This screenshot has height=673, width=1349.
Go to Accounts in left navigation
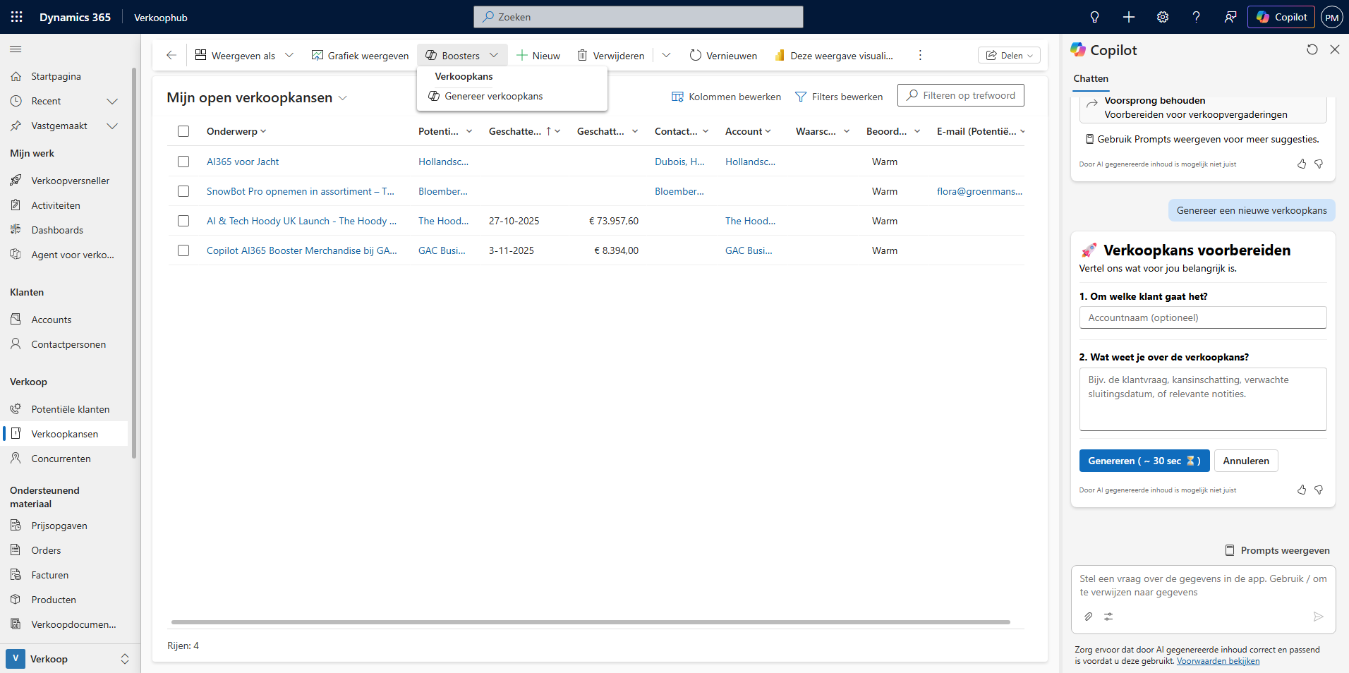[52, 320]
